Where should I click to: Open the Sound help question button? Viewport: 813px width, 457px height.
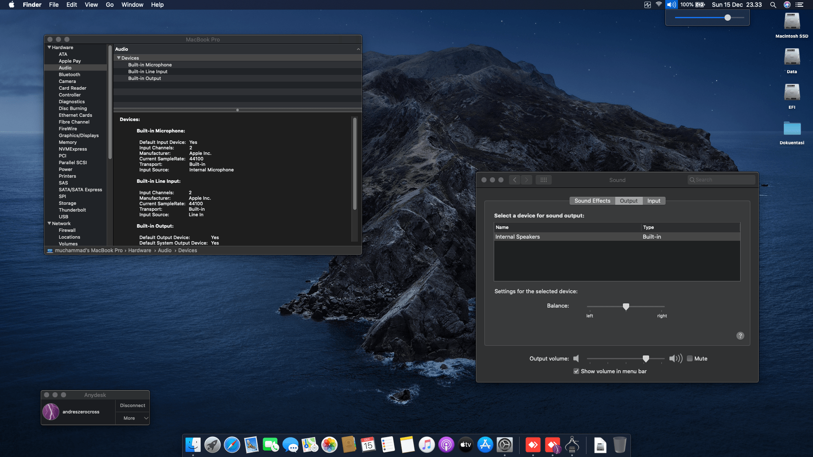coord(740,336)
